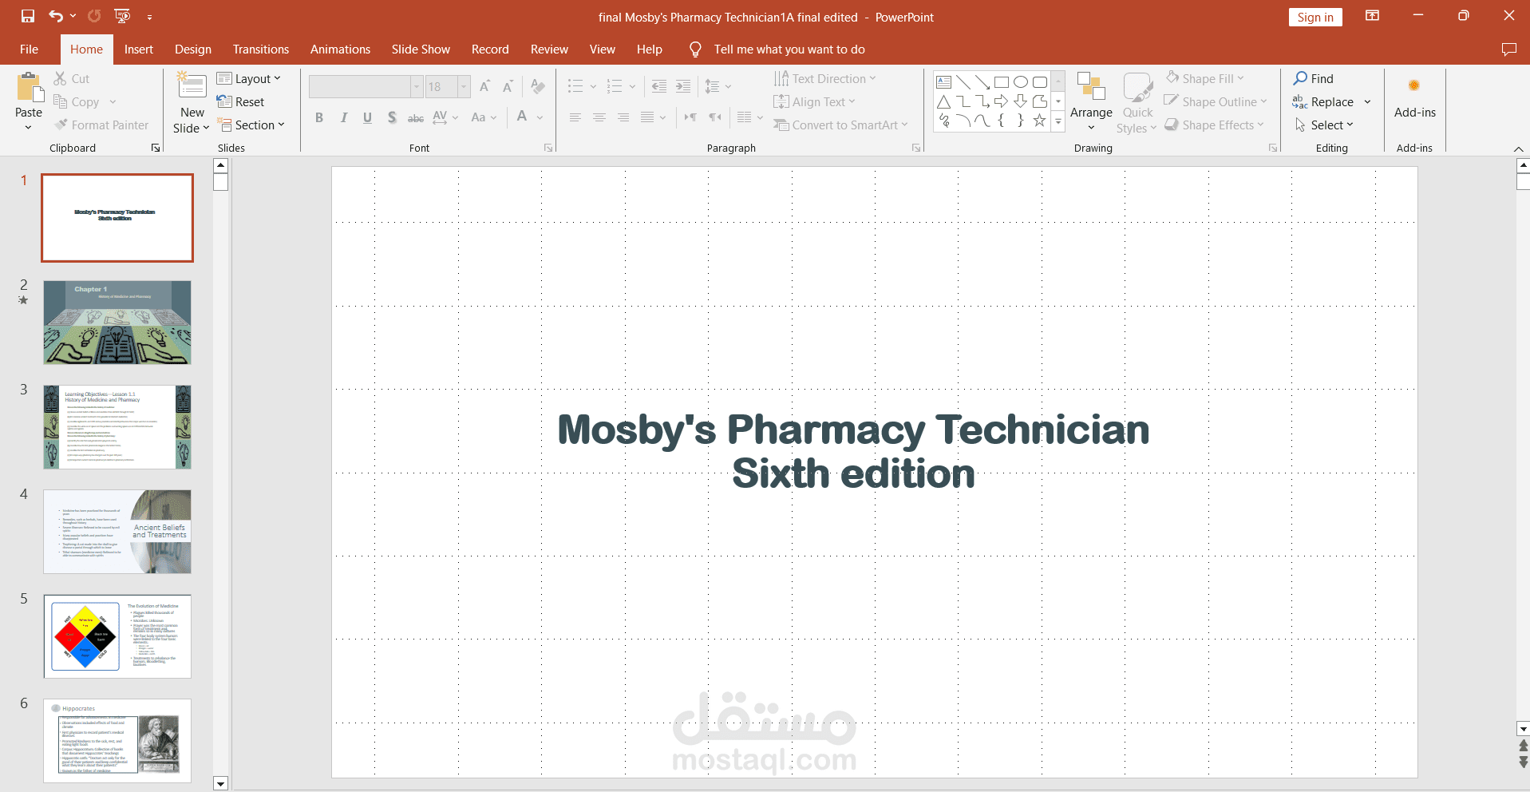Image resolution: width=1530 pixels, height=792 pixels.
Task: Select the Isosceles Triangle shape
Action: tap(943, 101)
